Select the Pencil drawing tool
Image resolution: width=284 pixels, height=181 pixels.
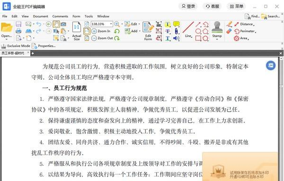tap(229, 24)
